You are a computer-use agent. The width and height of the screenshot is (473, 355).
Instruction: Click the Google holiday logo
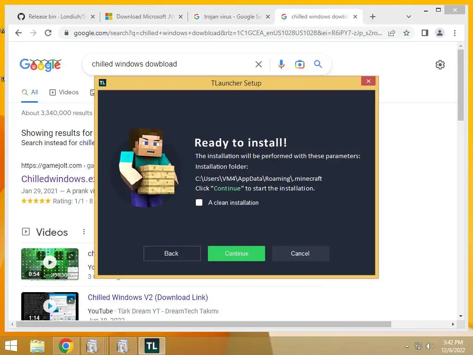click(41, 64)
